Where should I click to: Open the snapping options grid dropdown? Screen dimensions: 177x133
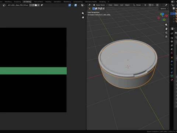(x=153, y=5)
